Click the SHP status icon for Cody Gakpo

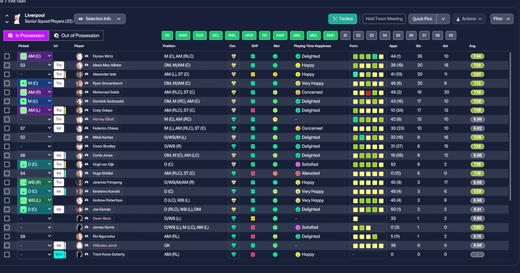point(253,111)
